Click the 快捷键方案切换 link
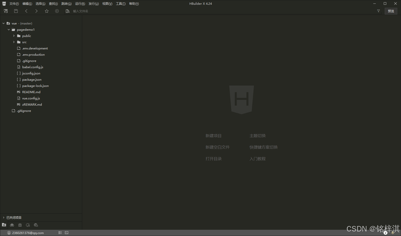 (264, 147)
